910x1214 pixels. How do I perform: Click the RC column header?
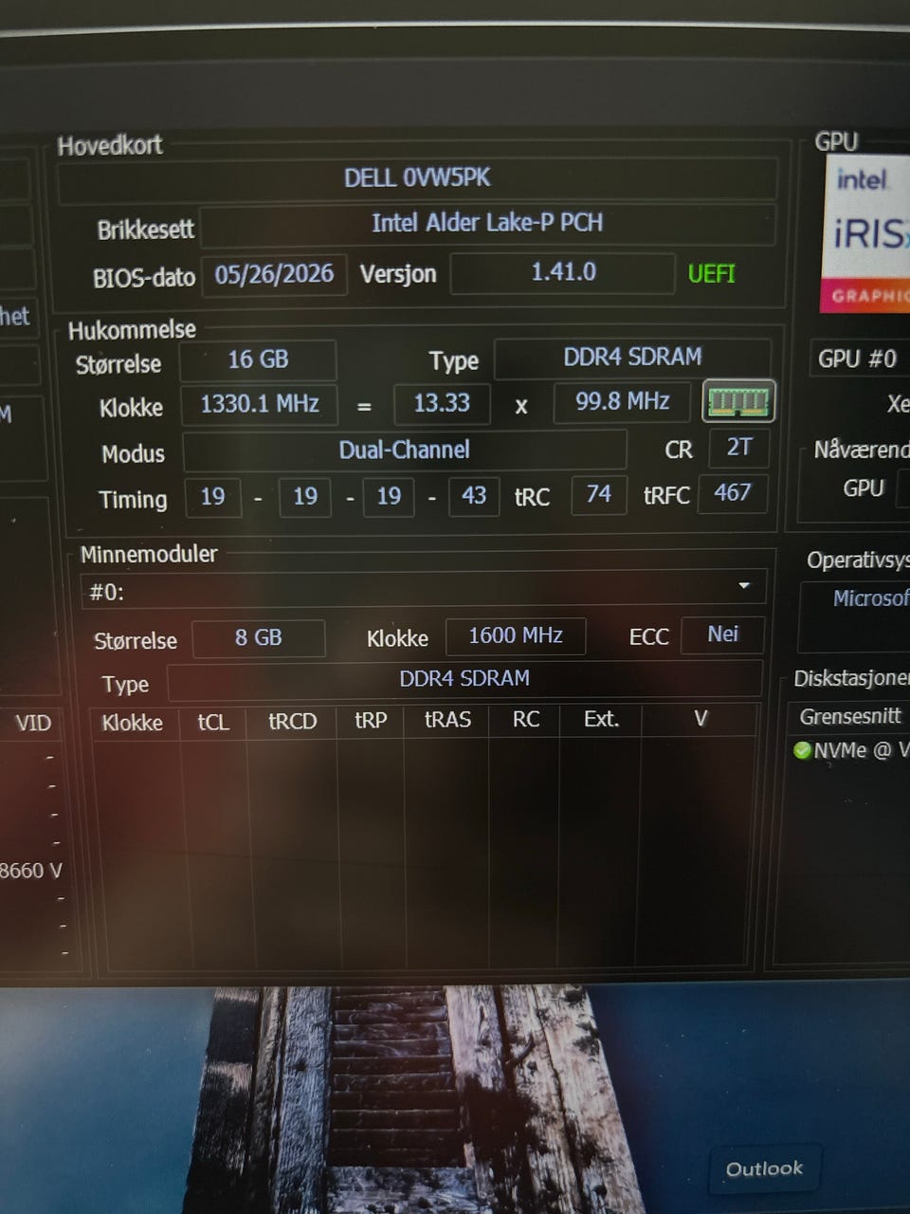(x=526, y=720)
